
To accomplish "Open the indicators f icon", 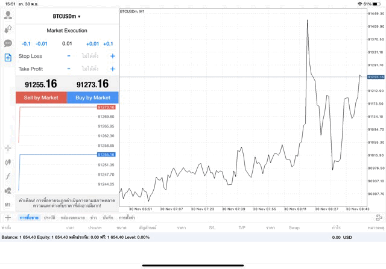I will (8, 176).
